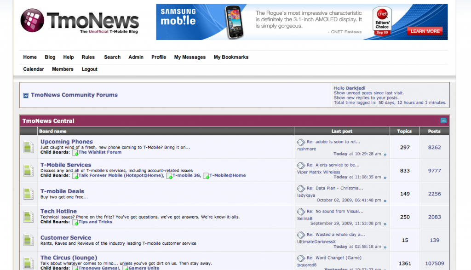Click Talk Forever Mobile child board icon
The image size is (471, 270).
pos(75,176)
